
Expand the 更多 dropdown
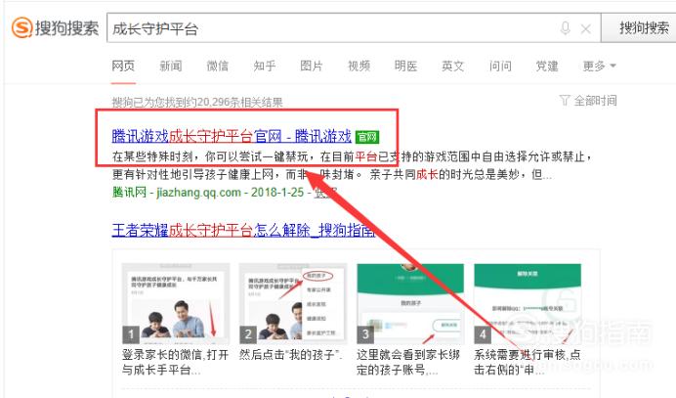click(599, 66)
